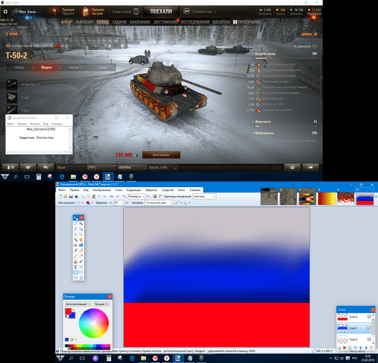Click Move Layer Up arrow in Layers panel

pyautogui.click(x=361, y=347)
